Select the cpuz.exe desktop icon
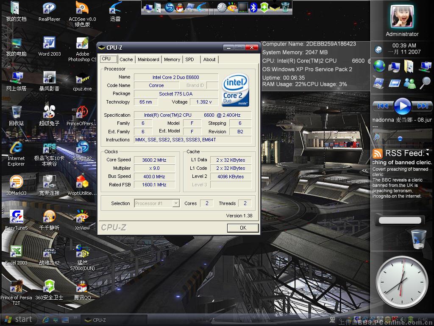Viewport: 434px width, 326px height. [82, 81]
